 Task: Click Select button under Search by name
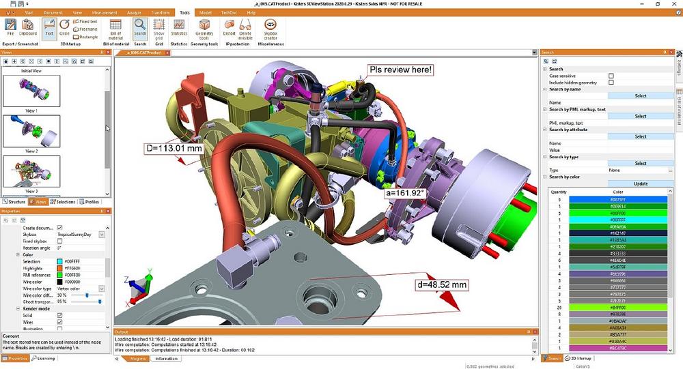(x=641, y=95)
